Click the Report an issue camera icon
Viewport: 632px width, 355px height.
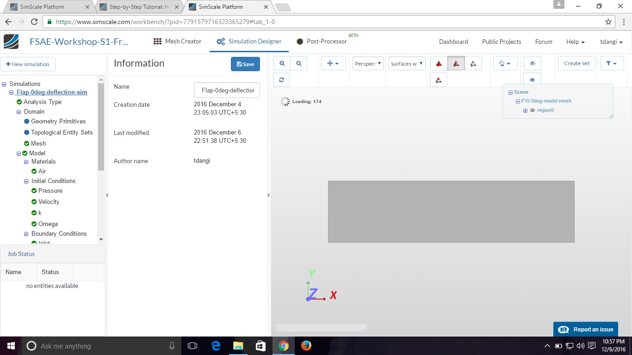(564, 330)
